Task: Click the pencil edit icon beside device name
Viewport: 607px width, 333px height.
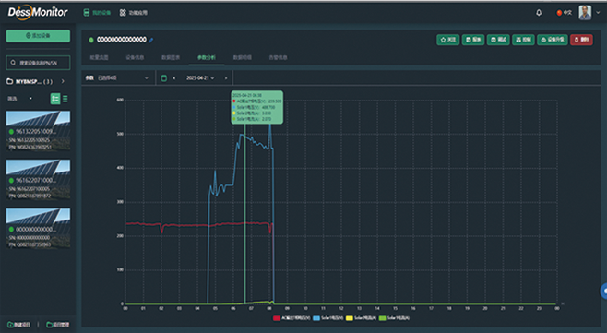Action: tap(151, 40)
